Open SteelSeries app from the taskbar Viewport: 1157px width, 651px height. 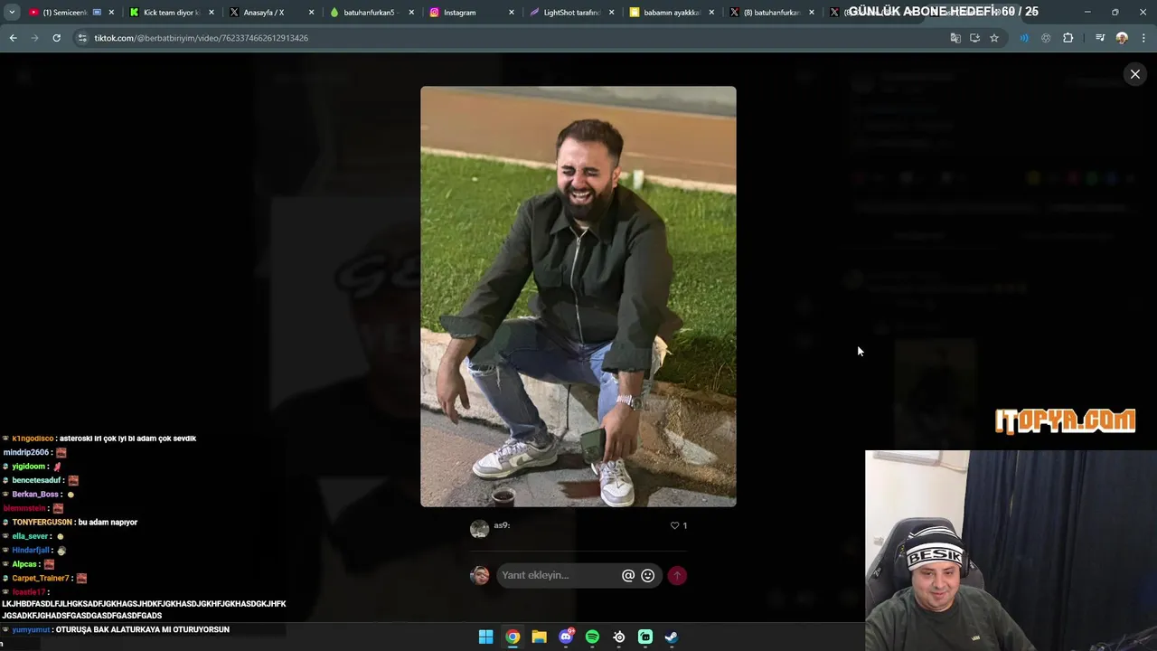tap(618, 637)
